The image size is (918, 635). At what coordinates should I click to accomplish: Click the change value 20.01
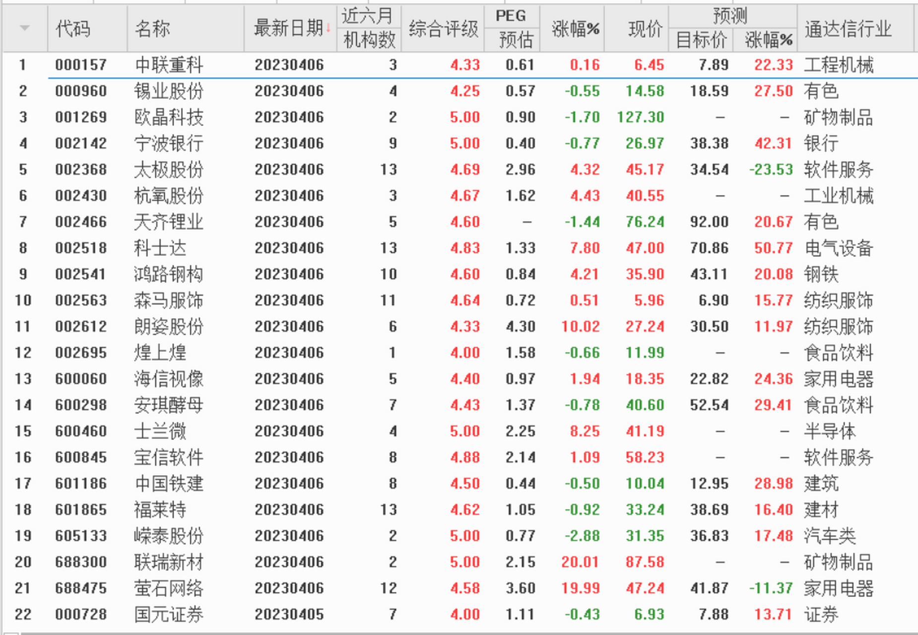coord(581,562)
